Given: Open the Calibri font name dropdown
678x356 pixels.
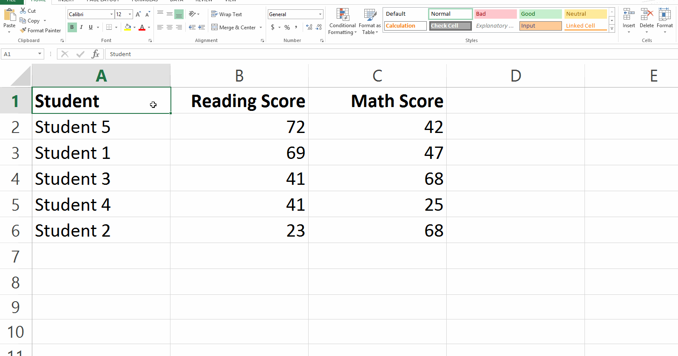Looking at the screenshot, I should click(111, 14).
